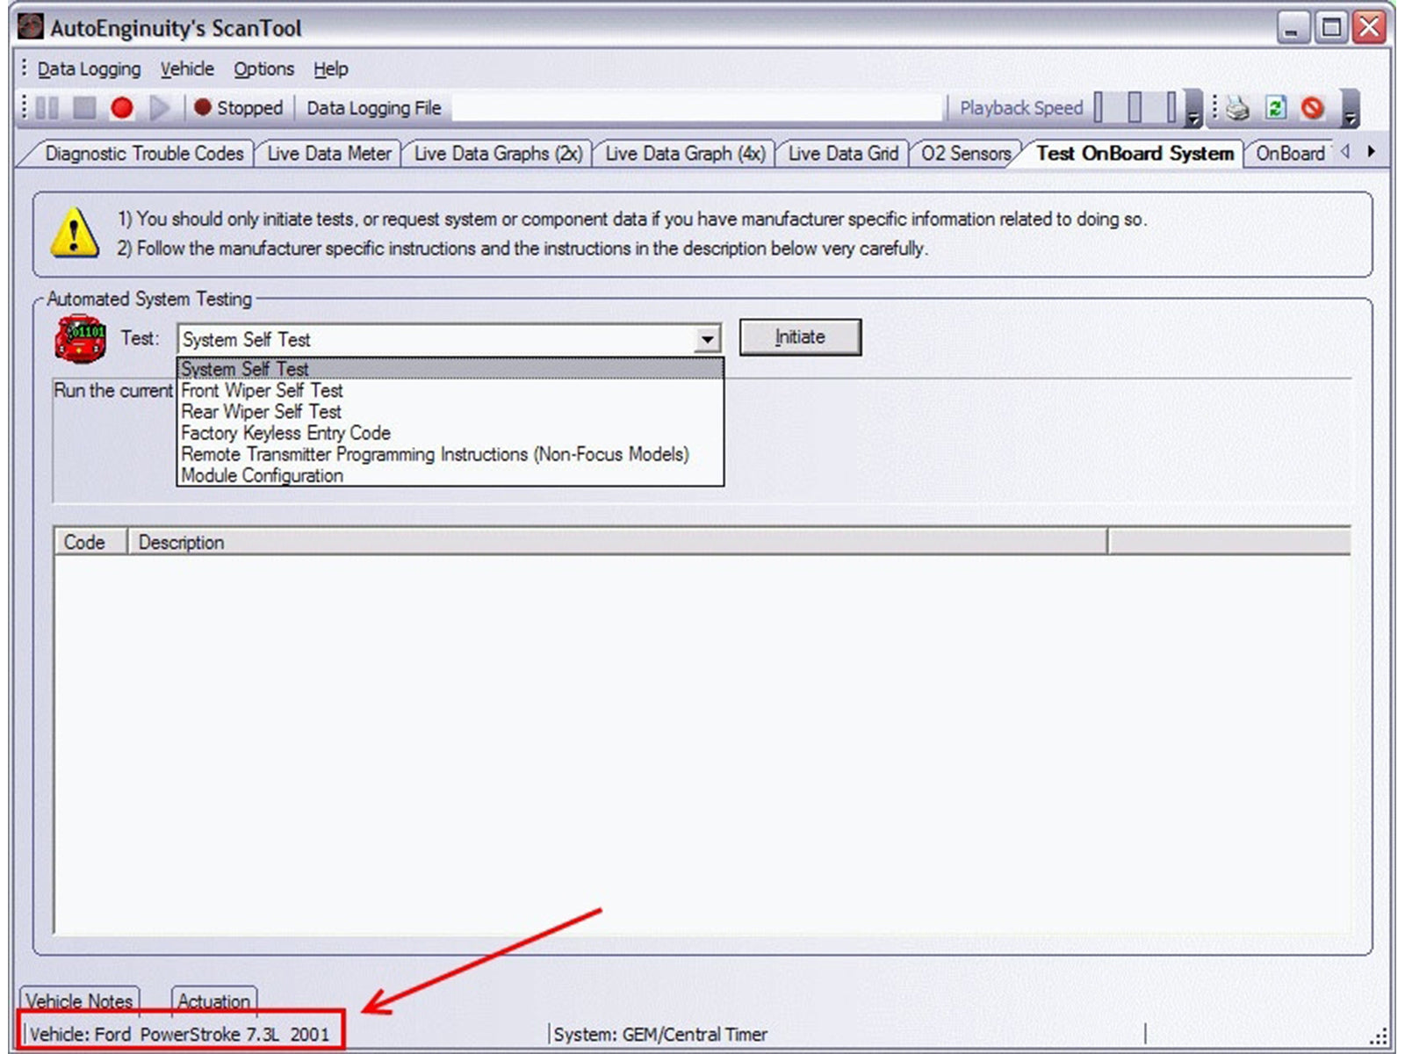Click the Initiate button
The width and height of the screenshot is (1405, 1054).
[x=800, y=337]
